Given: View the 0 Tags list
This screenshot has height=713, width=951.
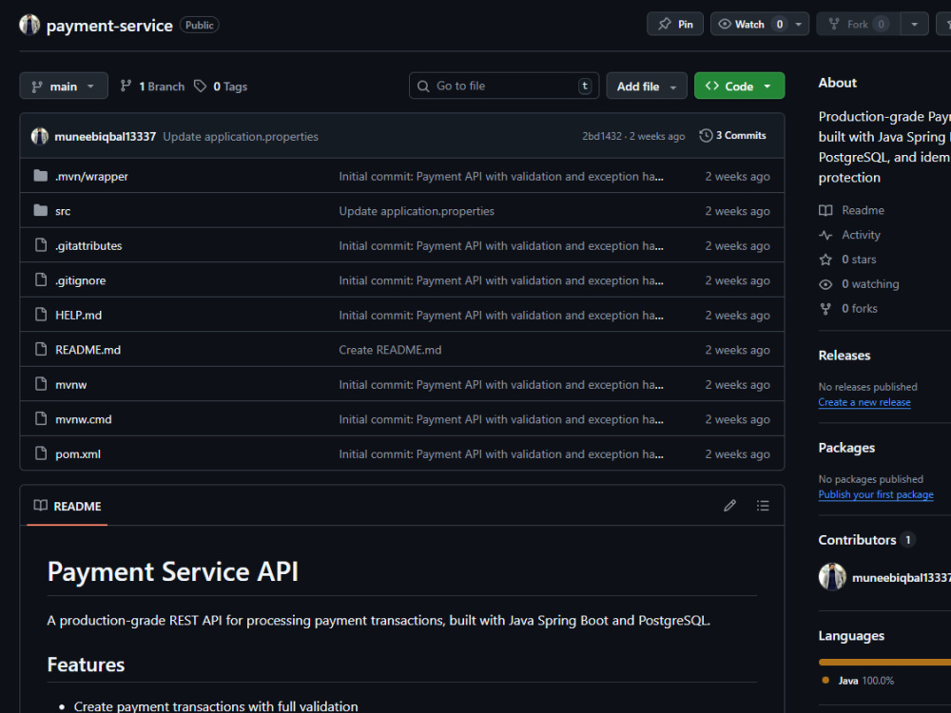Looking at the screenshot, I should (221, 87).
